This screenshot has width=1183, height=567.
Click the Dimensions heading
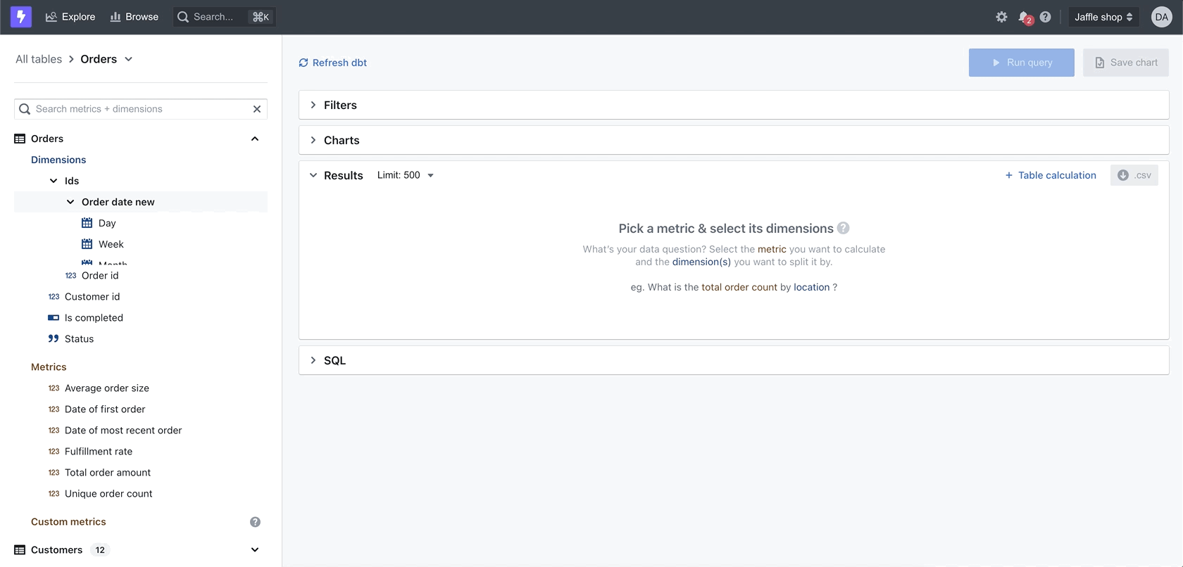click(58, 160)
